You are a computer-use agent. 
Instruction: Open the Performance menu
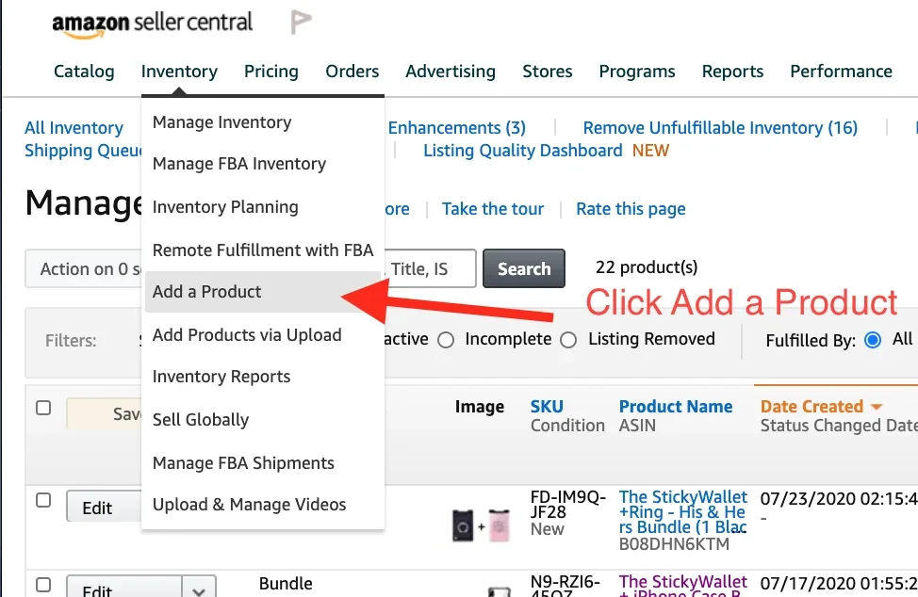(x=842, y=72)
